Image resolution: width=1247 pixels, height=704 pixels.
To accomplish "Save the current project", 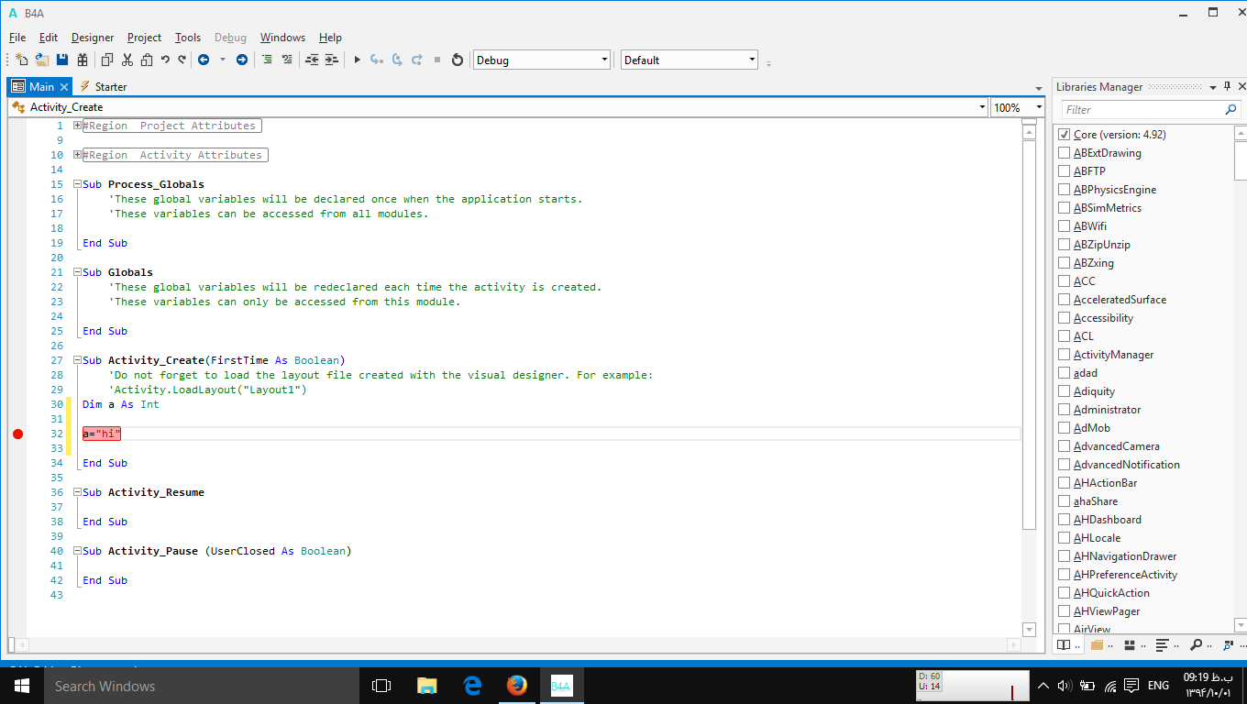I will click(61, 59).
